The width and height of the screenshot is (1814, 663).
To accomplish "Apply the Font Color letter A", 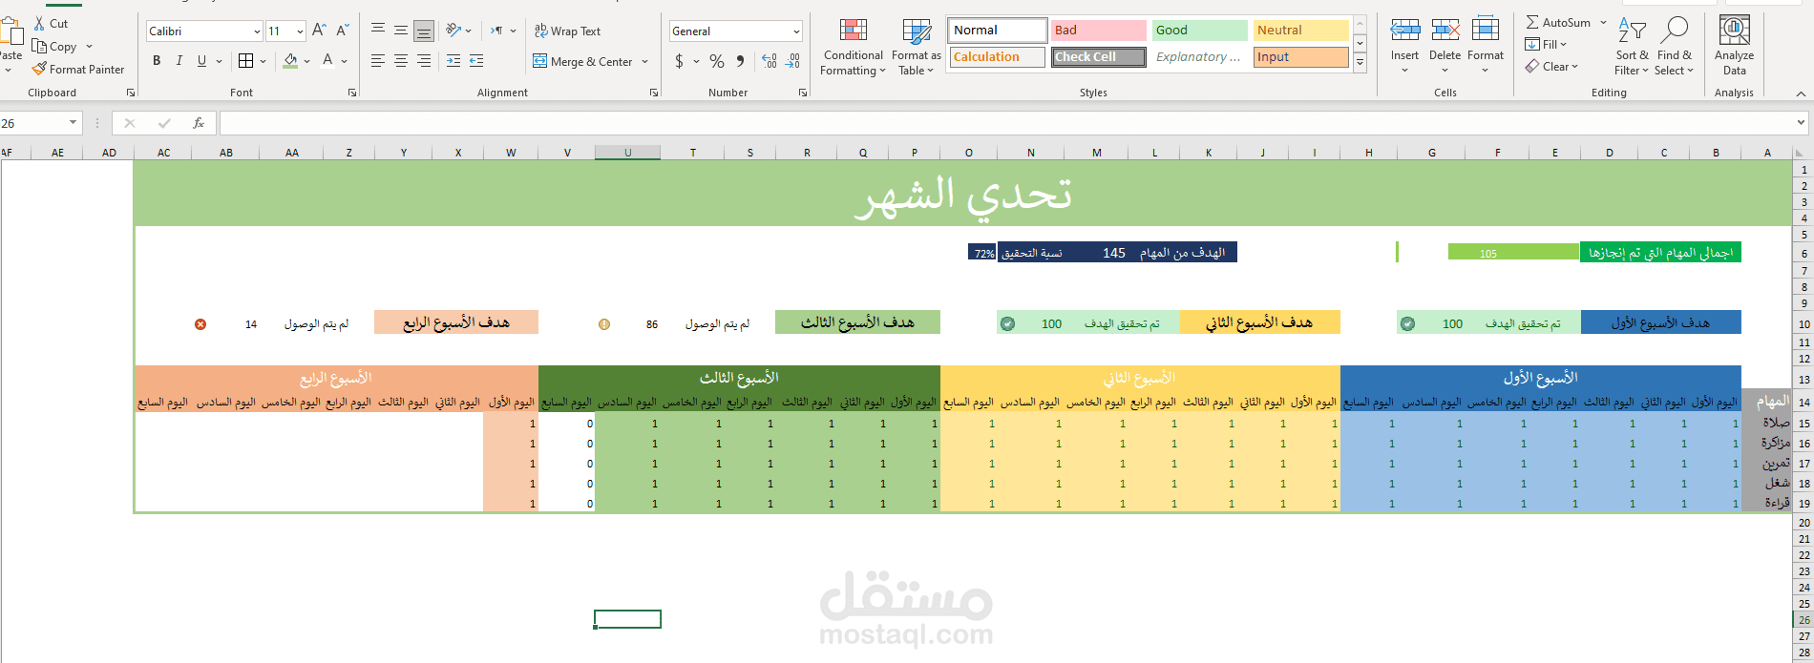I will coord(327,60).
